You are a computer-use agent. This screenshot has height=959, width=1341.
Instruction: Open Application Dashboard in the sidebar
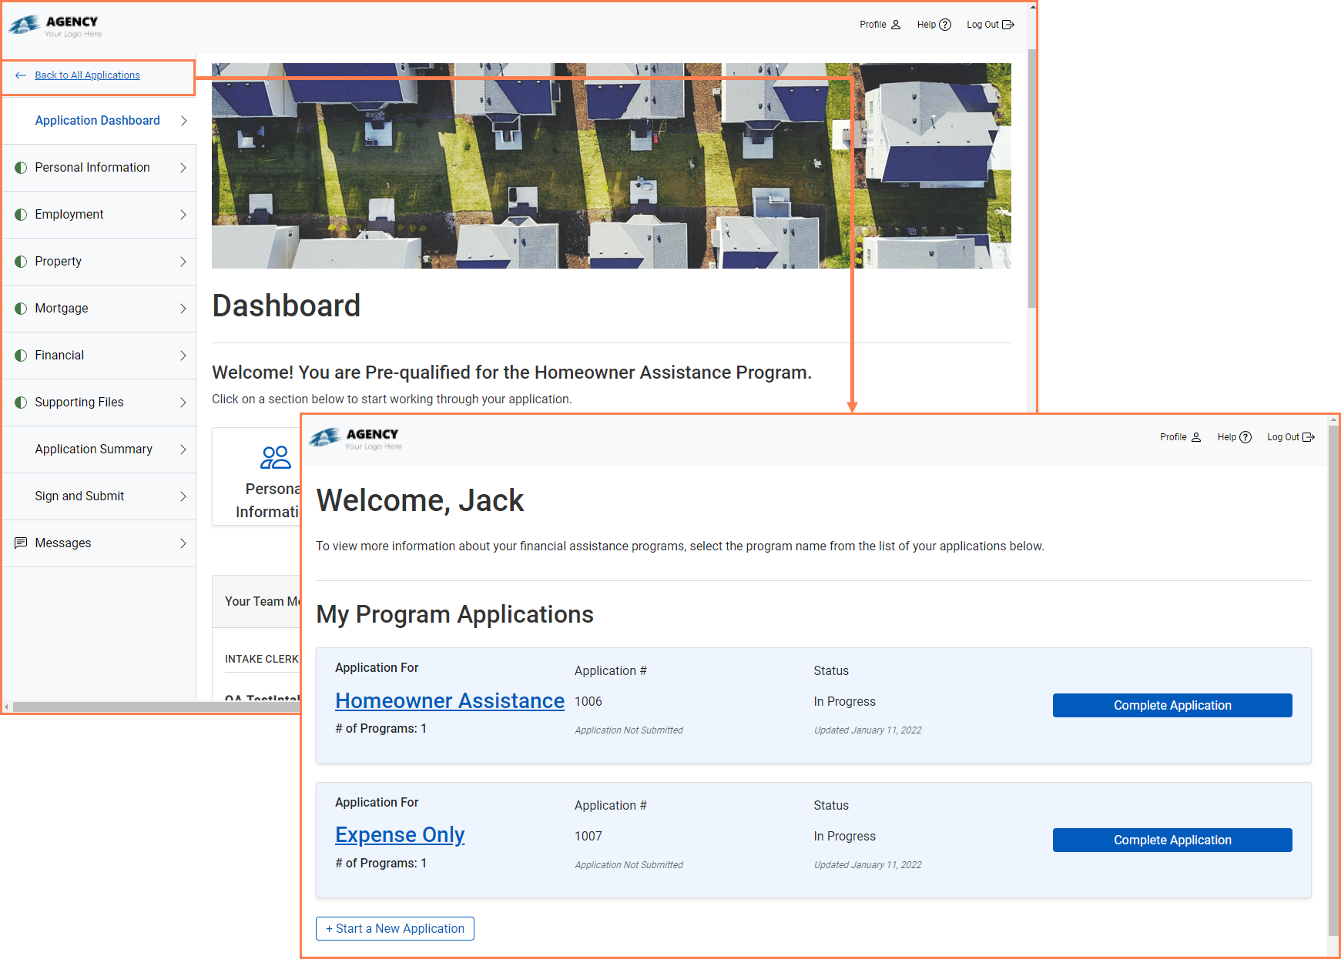(x=98, y=121)
